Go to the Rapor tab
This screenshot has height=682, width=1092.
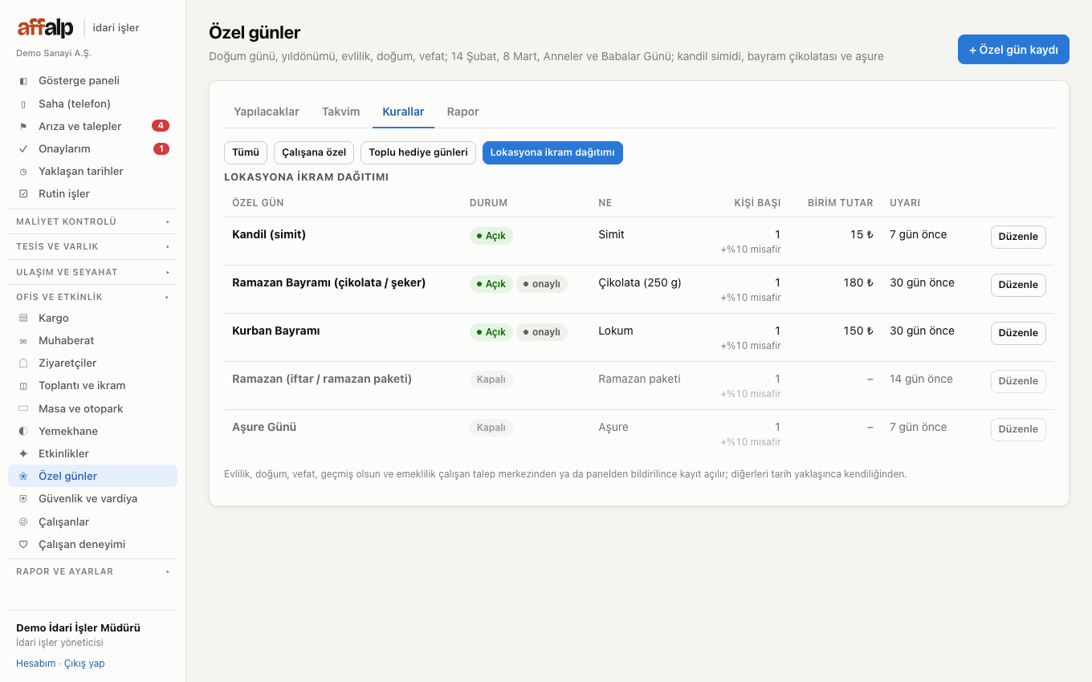tap(463, 112)
